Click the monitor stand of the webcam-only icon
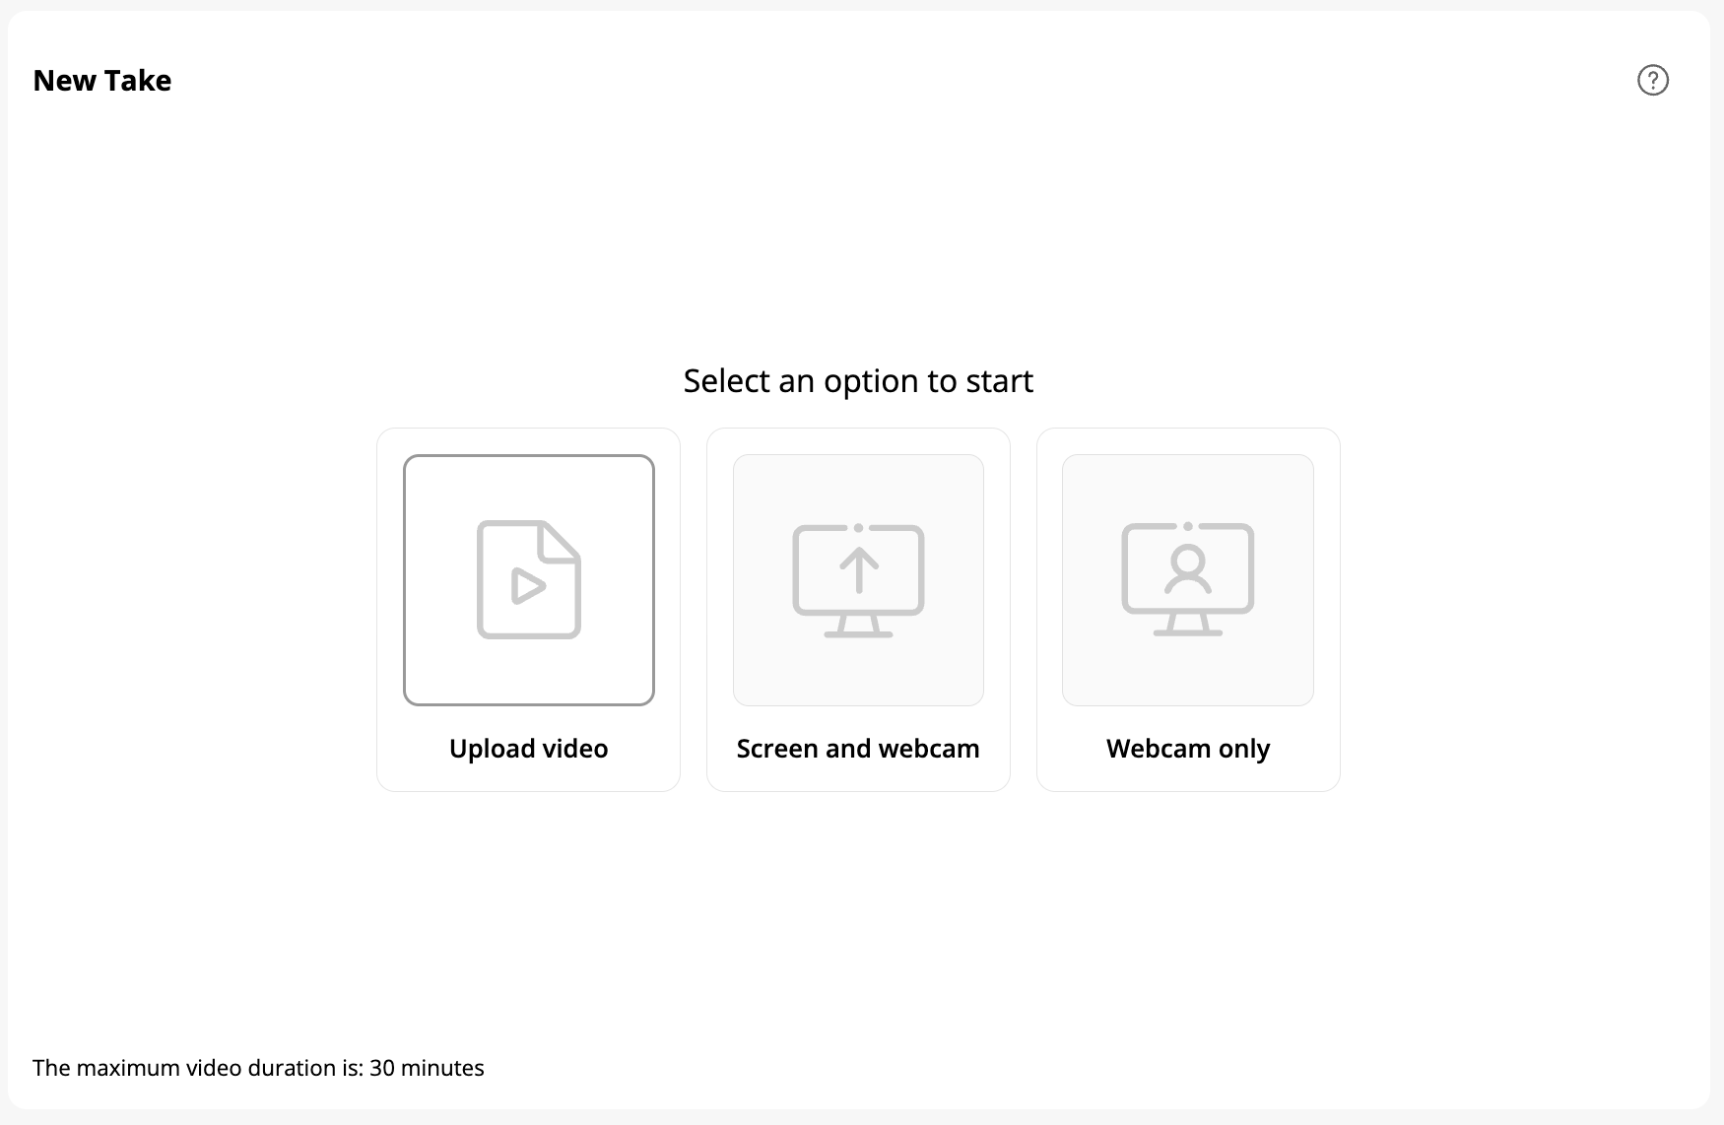This screenshot has width=1724, height=1125. [1188, 627]
